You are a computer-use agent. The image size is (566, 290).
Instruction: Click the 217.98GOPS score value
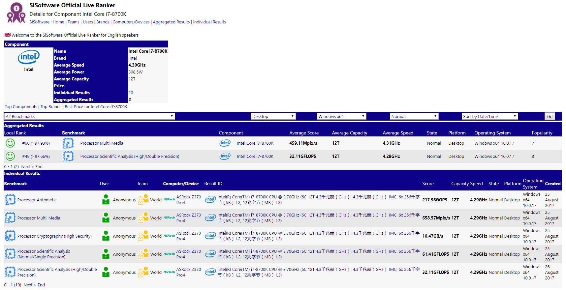click(435, 200)
